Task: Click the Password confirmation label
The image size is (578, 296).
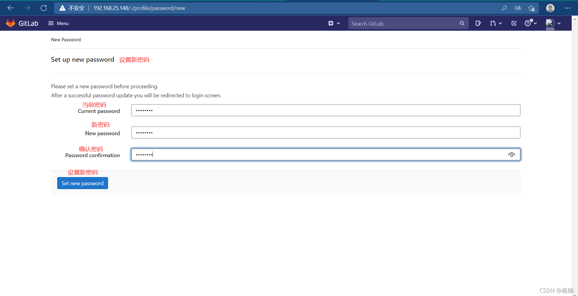Action: pos(92,155)
